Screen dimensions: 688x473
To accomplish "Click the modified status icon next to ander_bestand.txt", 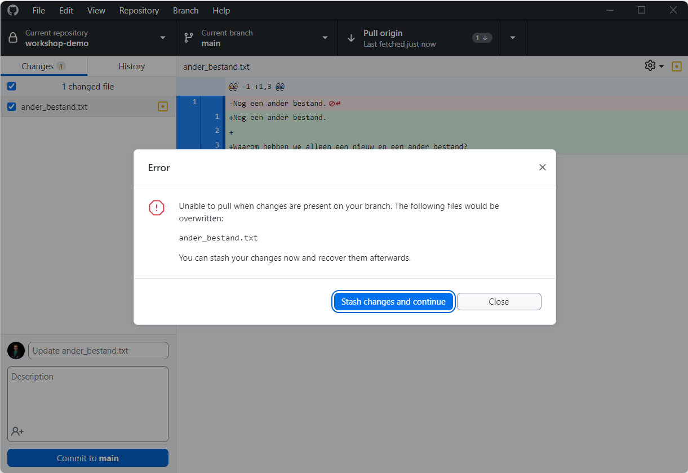I will (163, 106).
